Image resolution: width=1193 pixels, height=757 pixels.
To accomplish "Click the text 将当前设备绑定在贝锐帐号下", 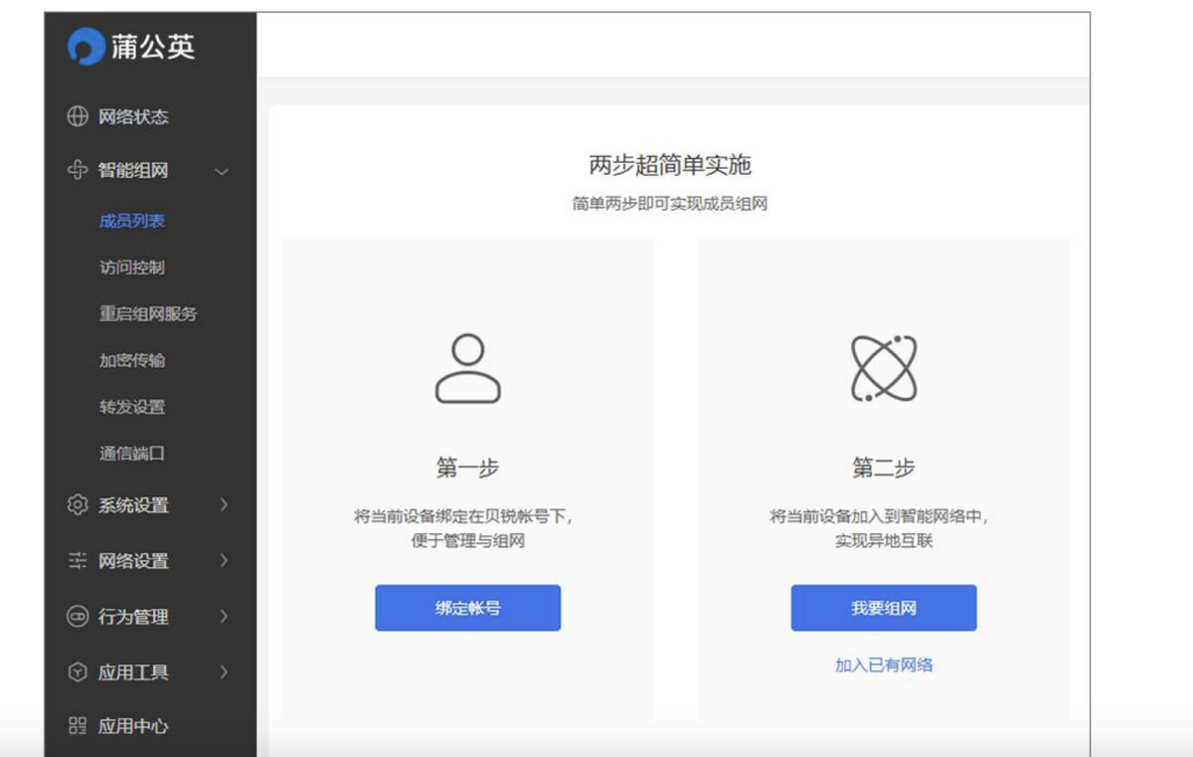I will pyautogui.click(x=463, y=517).
